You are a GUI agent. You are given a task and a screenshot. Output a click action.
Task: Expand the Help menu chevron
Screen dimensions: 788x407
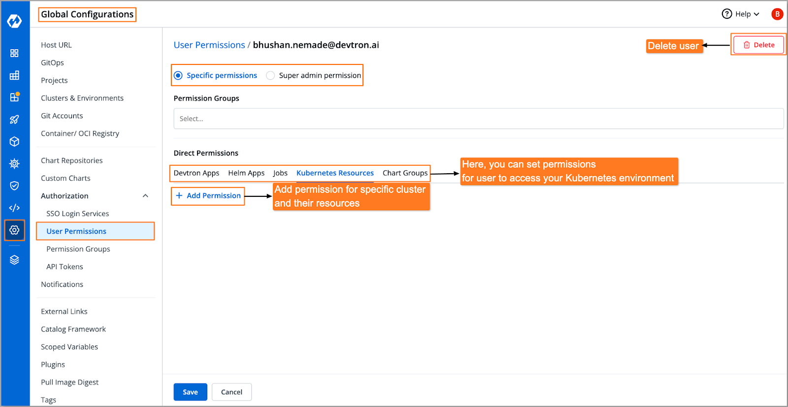pos(756,14)
